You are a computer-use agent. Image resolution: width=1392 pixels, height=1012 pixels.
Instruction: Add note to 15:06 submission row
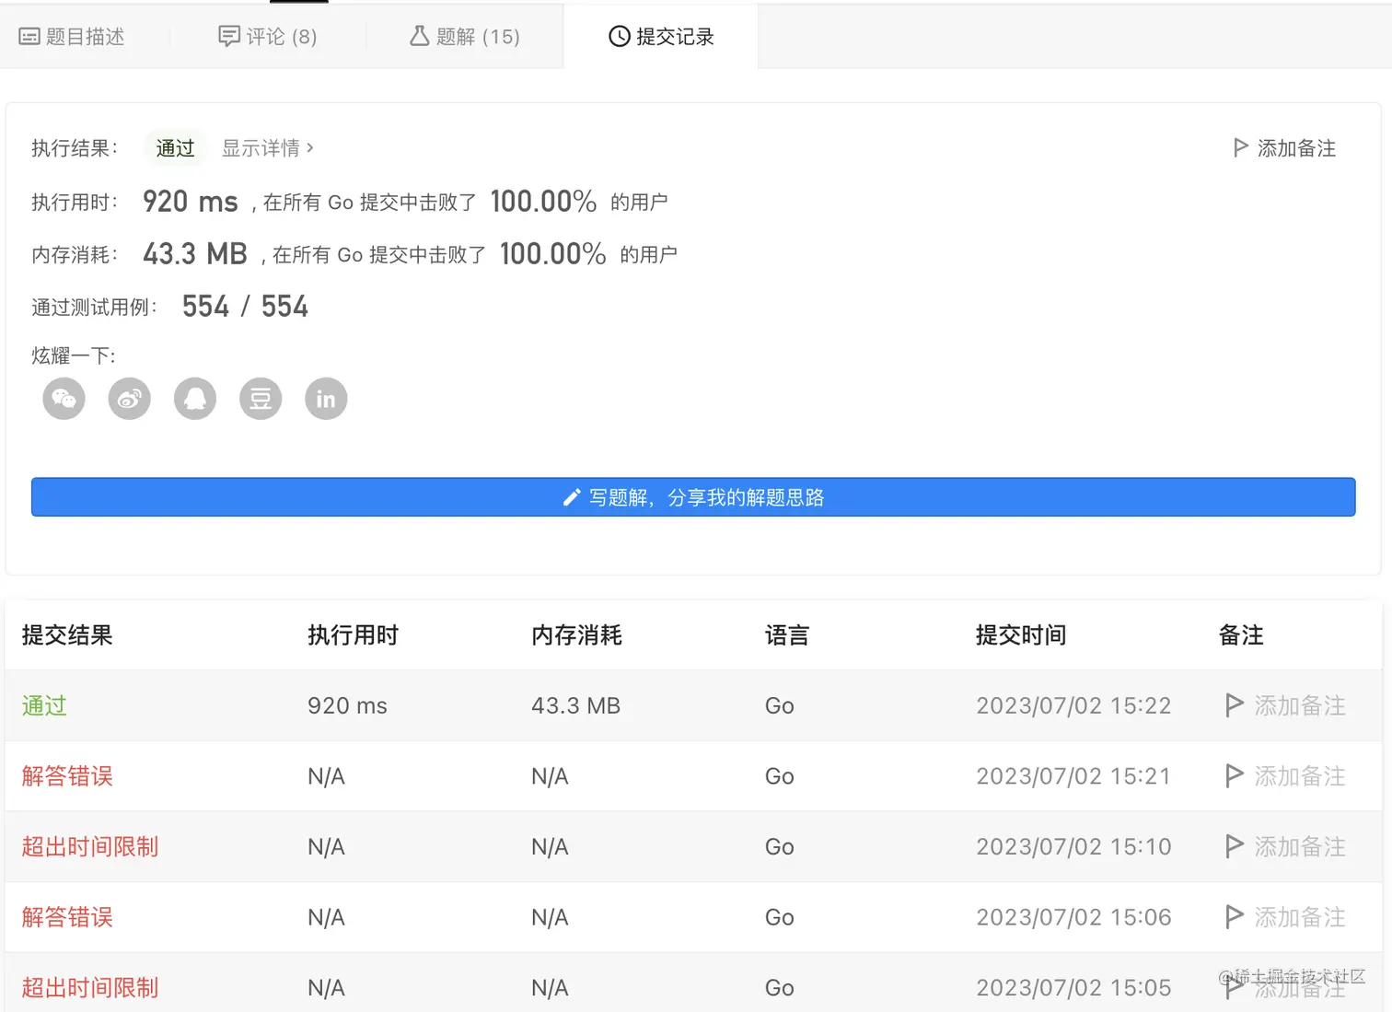pyautogui.click(x=1285, y=917)
